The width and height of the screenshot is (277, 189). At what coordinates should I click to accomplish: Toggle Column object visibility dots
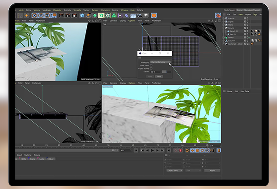point(247,41)
